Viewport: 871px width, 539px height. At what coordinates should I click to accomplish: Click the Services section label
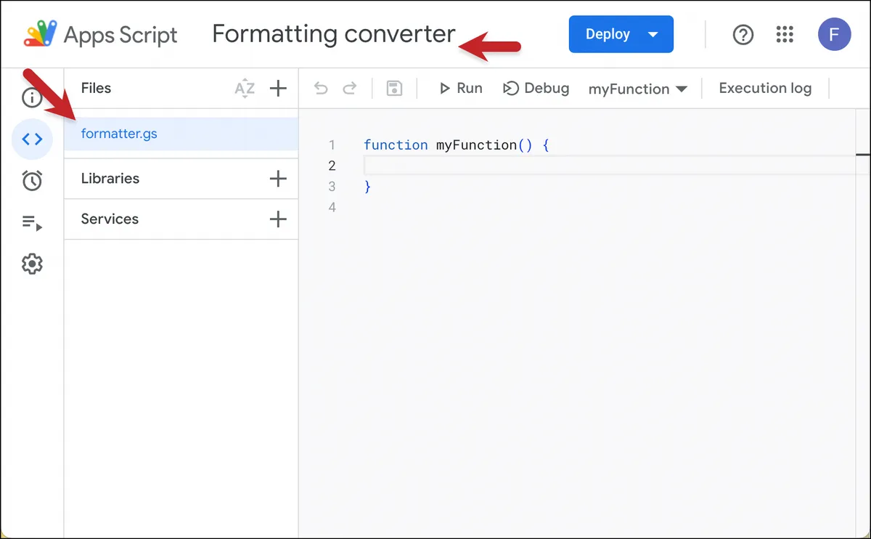[110, 219]
